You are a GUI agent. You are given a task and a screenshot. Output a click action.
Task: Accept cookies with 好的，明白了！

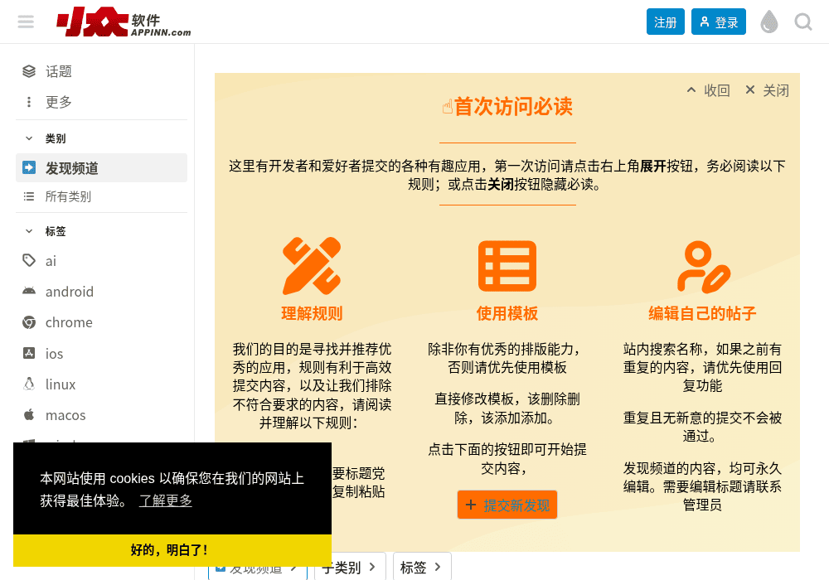172,550
